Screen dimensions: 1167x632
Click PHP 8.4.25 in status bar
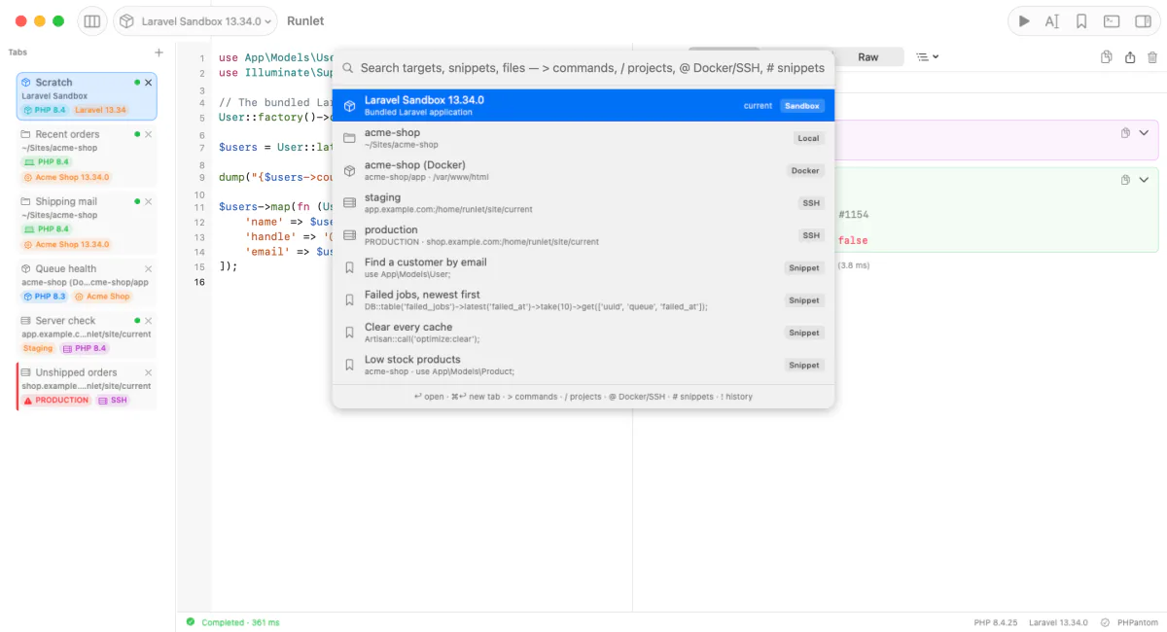click(x=996, y=622)
